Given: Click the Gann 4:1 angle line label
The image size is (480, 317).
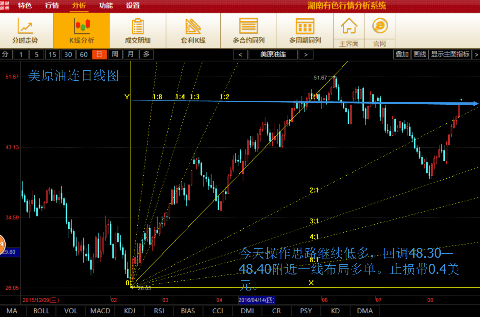Looking at the screenshot, I should (314, 237).
